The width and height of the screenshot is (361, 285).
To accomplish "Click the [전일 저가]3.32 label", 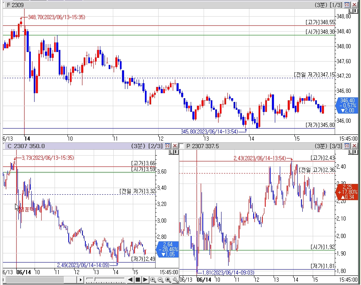I will click(x=137, y=191).
